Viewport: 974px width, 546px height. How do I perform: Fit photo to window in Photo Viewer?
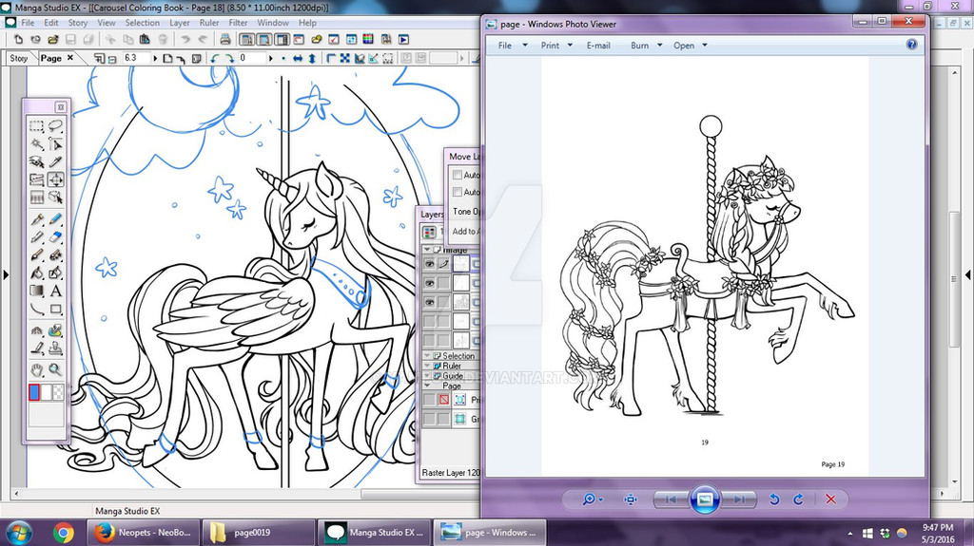click(x=631, y=499)
